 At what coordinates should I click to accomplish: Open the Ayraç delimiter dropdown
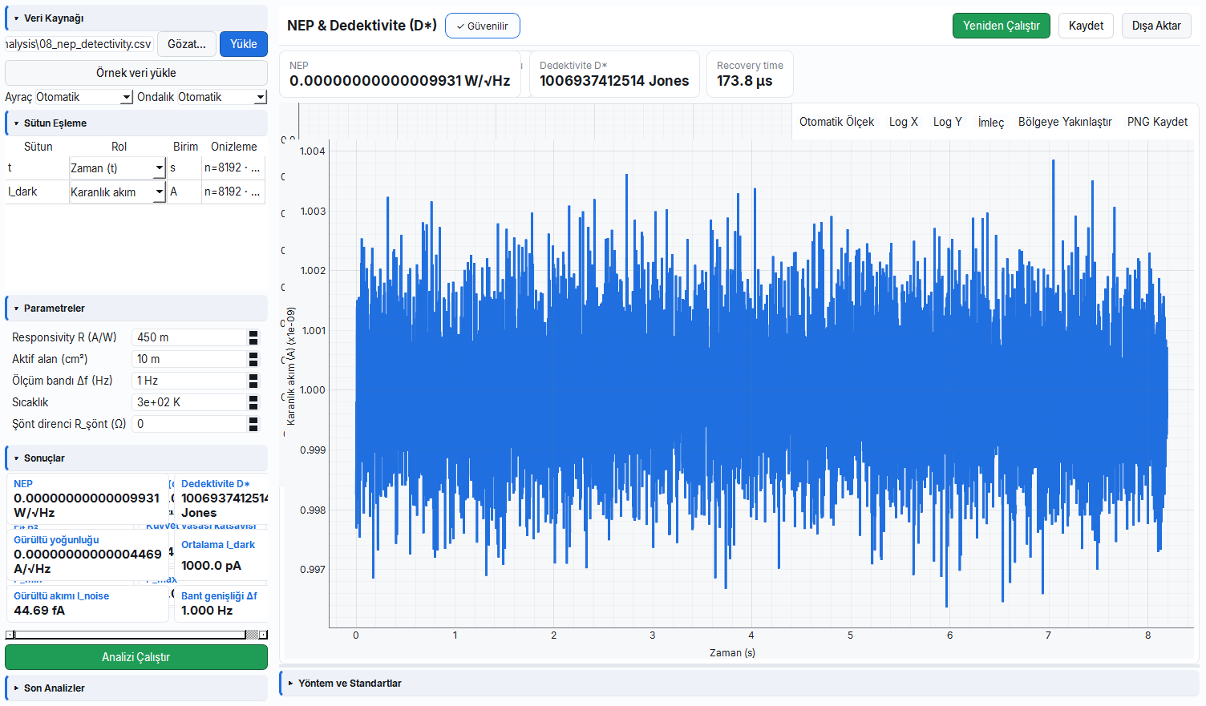pos(84,97)
